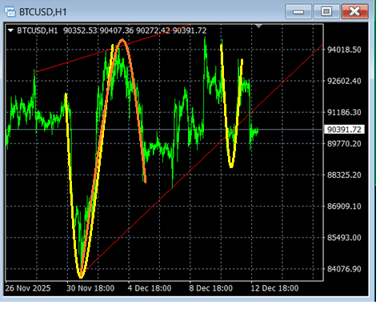Click the 94018.50 price scale label
392x321 pixels.
pos(344,50)
